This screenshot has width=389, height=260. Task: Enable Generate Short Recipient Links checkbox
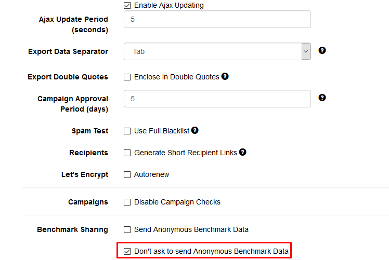point(127,153)
